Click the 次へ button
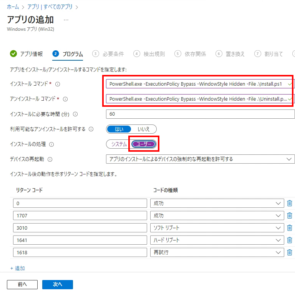This screenshot has height=295, width=295. (58, 285)
